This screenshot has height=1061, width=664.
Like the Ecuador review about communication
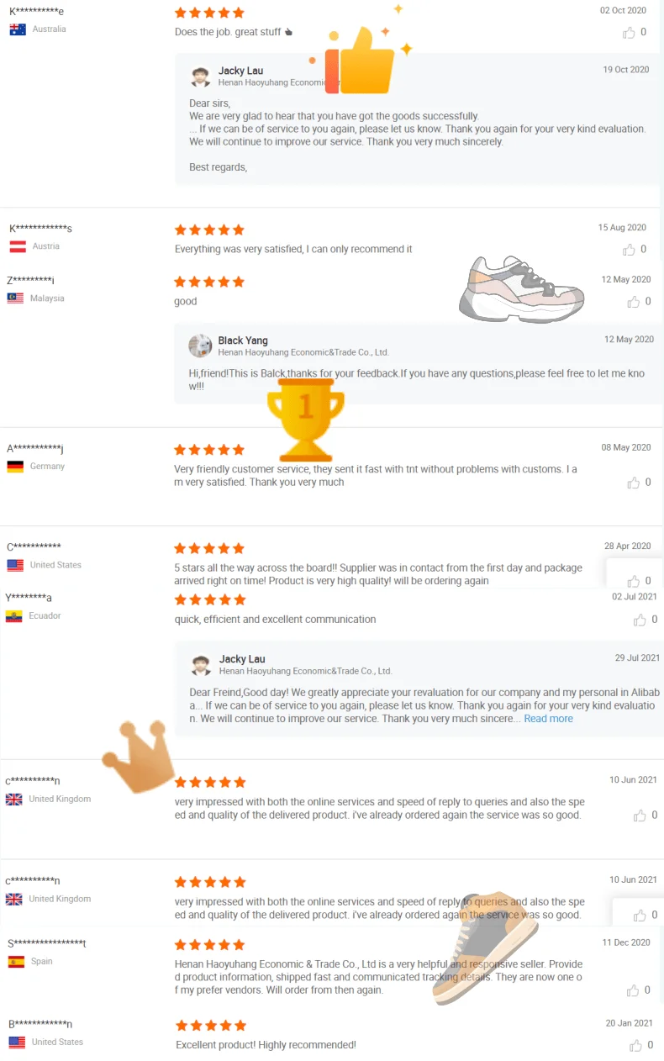click(x=638, y=620)
